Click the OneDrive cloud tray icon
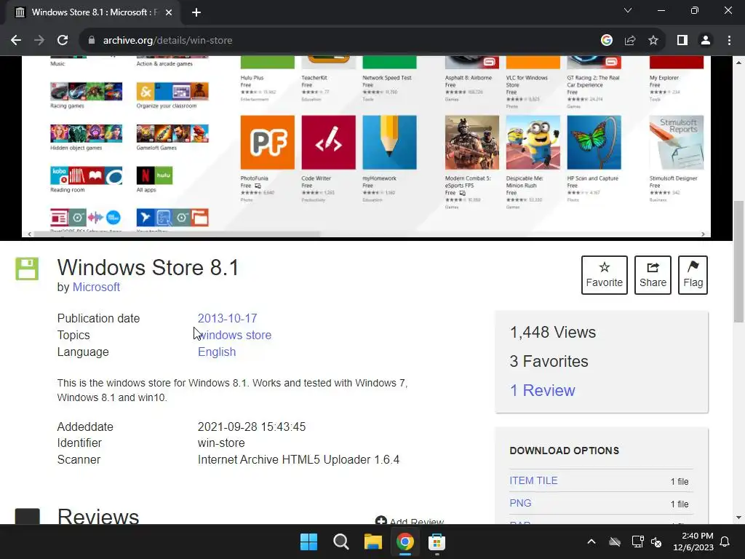This screenshot has height=559, width=745. [x=615, y=542]
